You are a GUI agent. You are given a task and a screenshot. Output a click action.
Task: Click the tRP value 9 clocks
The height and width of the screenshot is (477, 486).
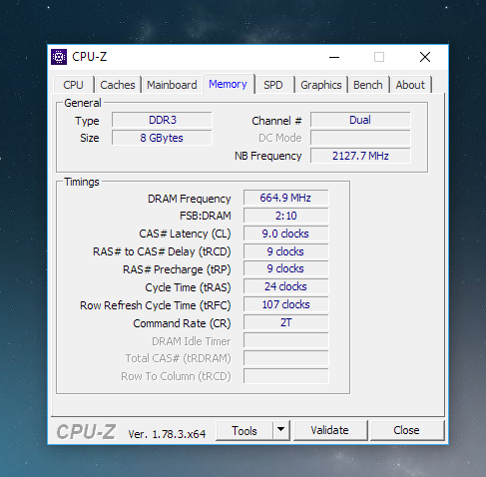click(286, 268)
